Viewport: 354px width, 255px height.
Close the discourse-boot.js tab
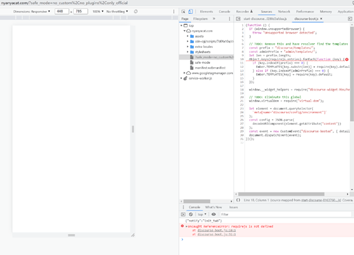click(321, 19)
